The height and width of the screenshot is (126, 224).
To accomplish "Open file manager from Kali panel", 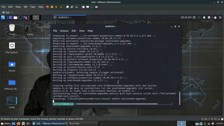I will (15, 17).
